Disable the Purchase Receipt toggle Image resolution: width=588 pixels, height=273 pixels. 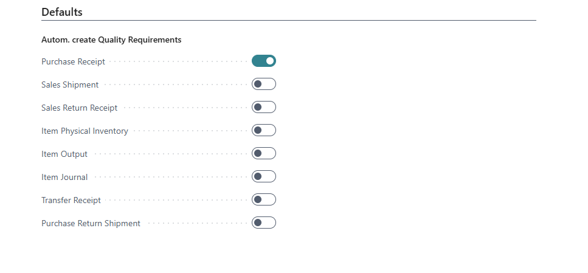(x=264, y=61)
